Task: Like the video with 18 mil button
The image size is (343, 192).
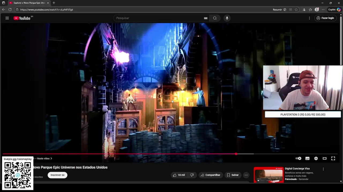Action: 179,175
